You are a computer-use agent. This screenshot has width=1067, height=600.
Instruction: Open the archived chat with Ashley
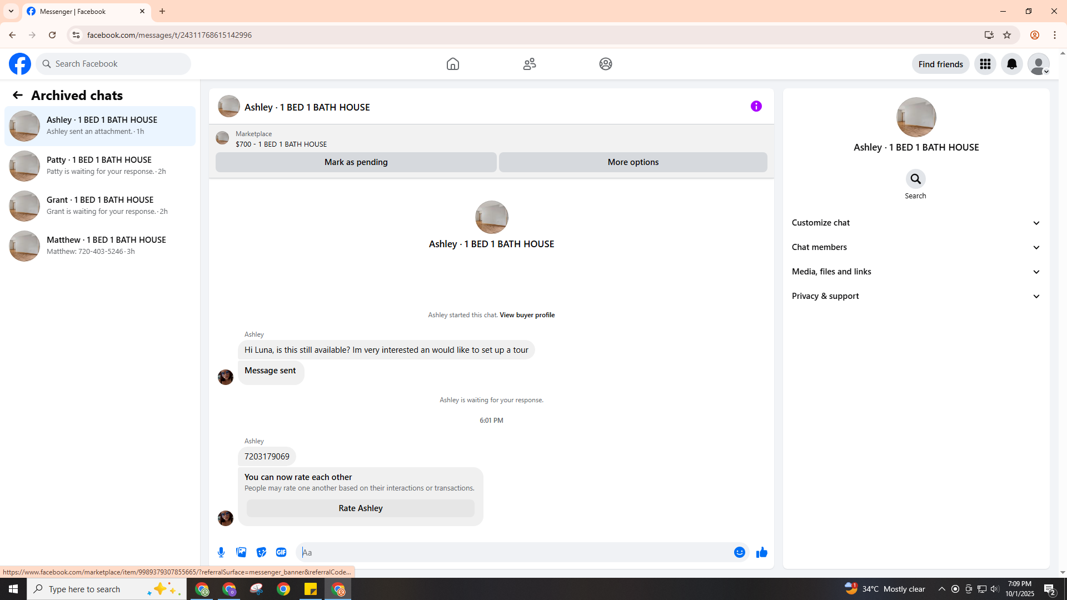click(100, 126)
